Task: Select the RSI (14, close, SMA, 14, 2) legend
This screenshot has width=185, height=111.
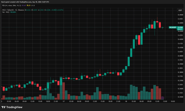Action: [11, 5]
